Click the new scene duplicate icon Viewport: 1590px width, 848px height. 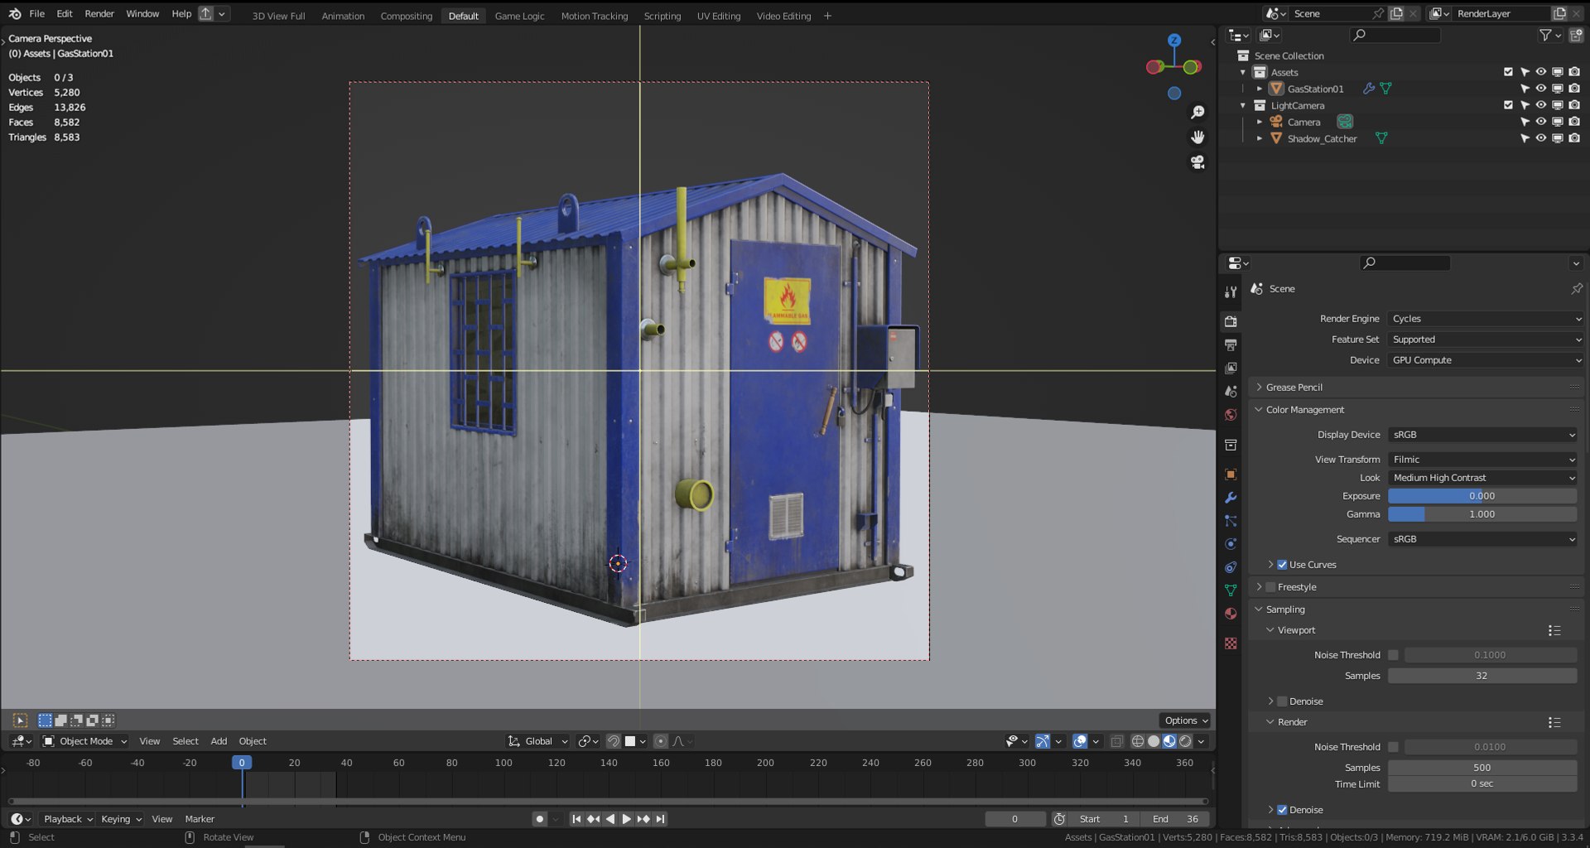point(1396,13)
